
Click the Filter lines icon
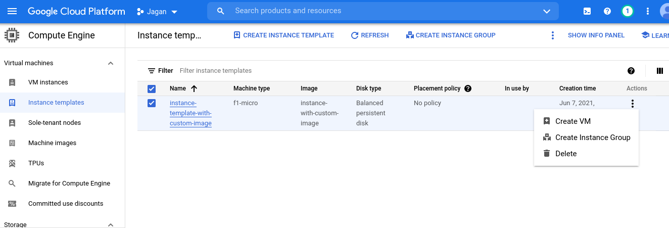click(x=152, y=71)
